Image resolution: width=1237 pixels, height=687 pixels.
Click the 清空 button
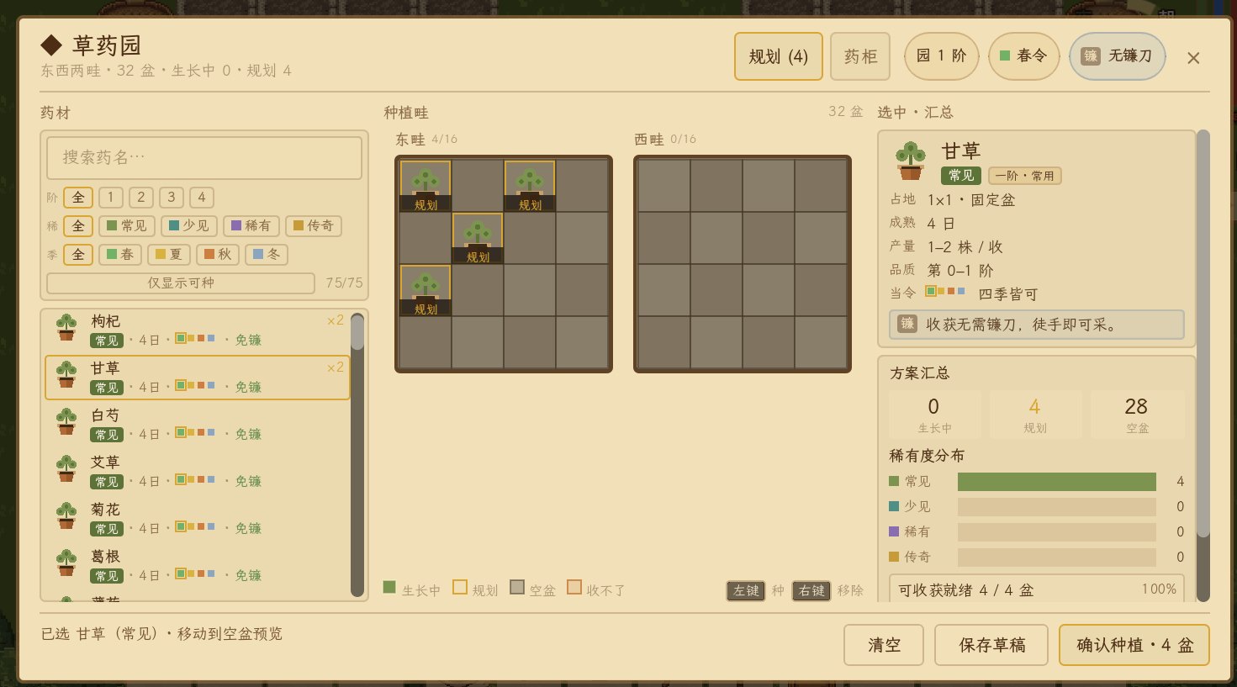tap(884, 645)
